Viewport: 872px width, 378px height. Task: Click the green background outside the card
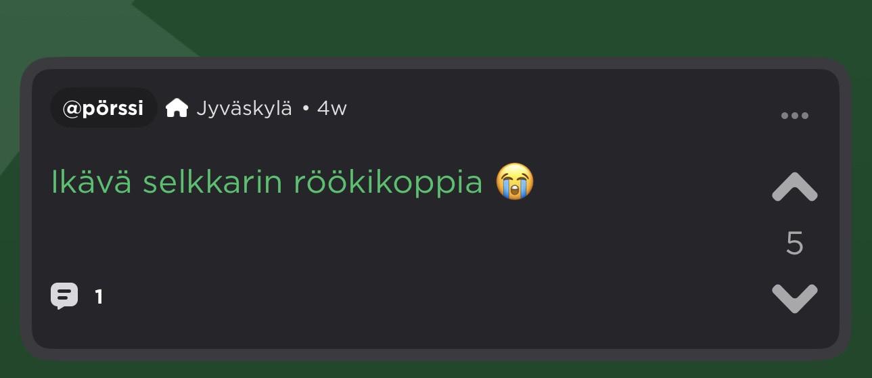click(x=474, y=27)
